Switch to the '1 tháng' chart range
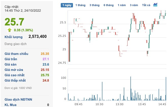Image resolution: width=168 pixels, height=107 pixels. (81, 5)
